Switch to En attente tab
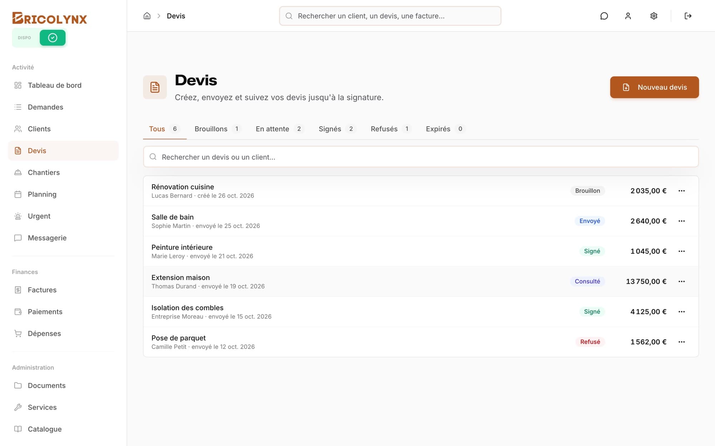Viewport: 715px width, 446px height. pyautogui.click(x=280, y=129)
